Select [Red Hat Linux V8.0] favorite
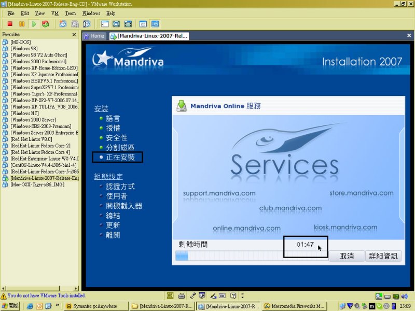Viewport: 415px width, 311px height. (31, 139)
